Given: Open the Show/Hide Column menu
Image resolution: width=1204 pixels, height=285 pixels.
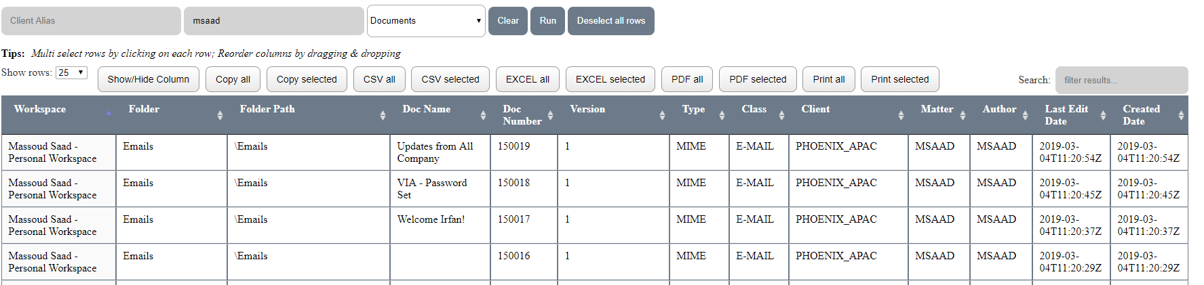Looking at the screenshot, I should point(148,79).
